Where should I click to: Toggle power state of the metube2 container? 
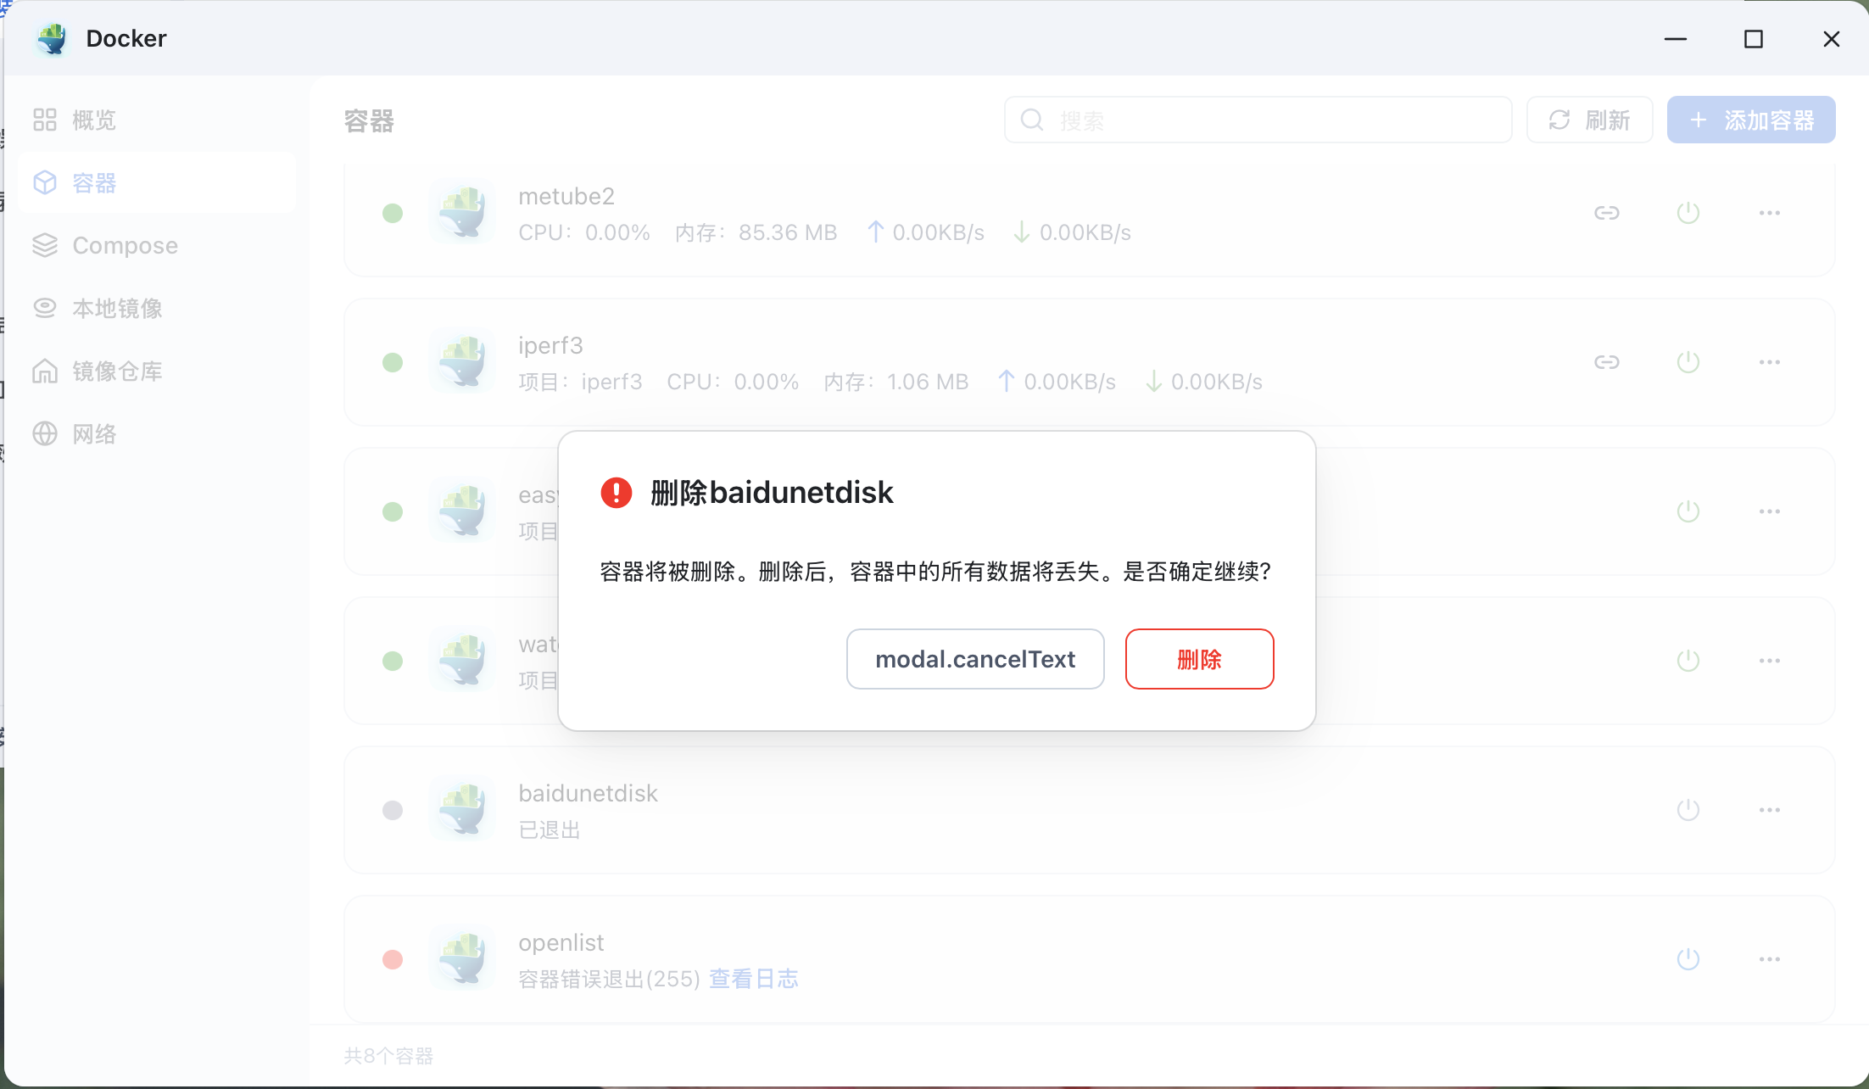click(x=1687, y=212)
